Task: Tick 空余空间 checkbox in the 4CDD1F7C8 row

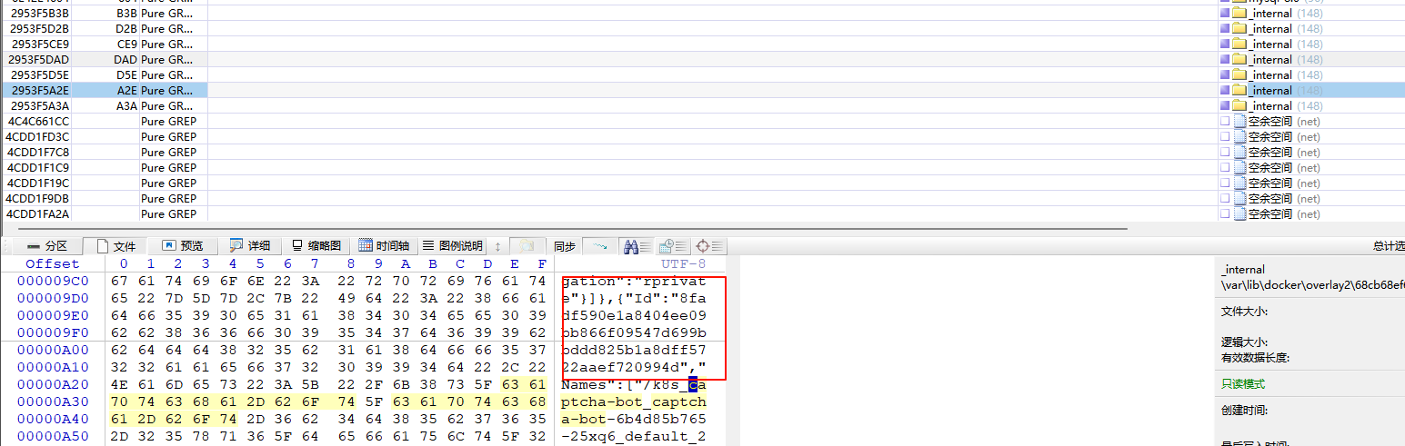Action: [x=1225, y=153]
